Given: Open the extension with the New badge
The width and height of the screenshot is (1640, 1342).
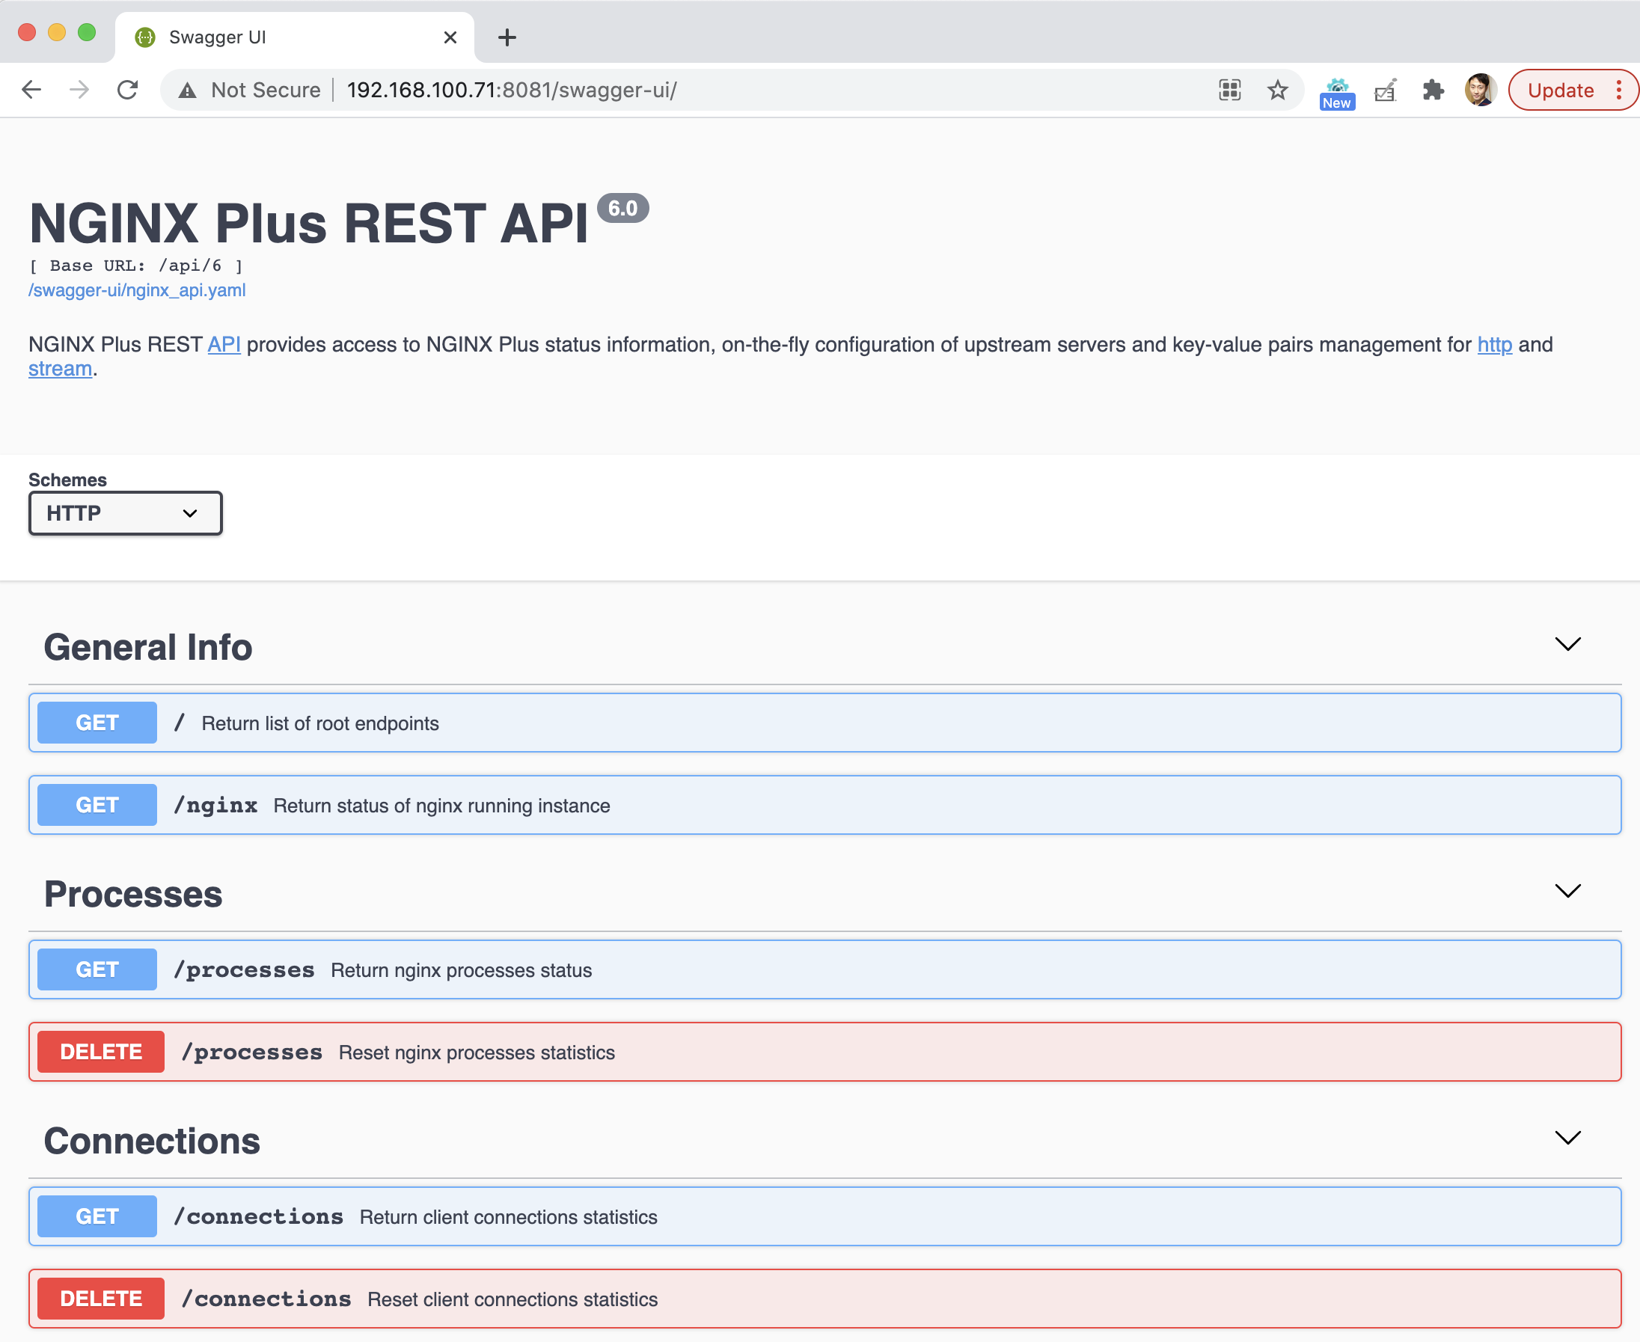Looking at the screenshot, I should 1337,93.
